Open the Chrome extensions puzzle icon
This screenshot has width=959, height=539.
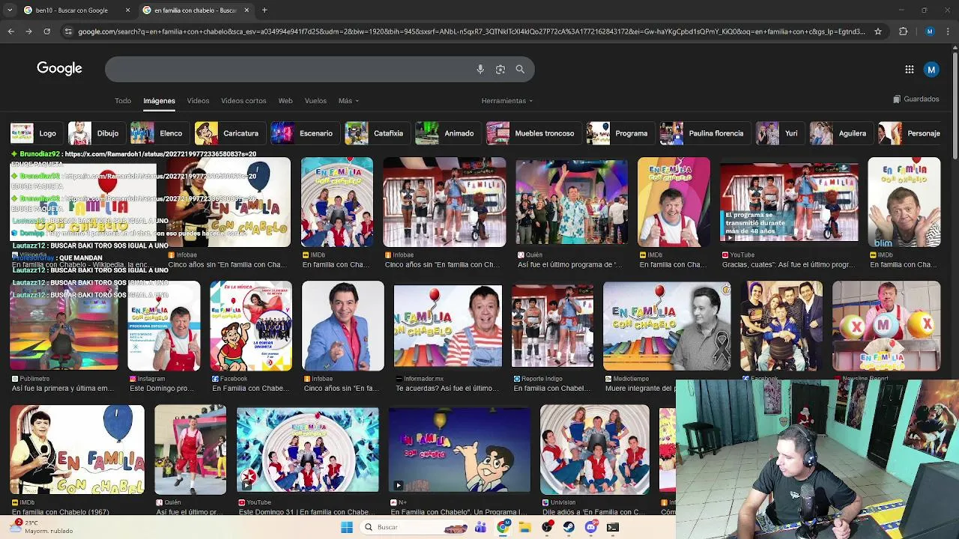(903, 31)
